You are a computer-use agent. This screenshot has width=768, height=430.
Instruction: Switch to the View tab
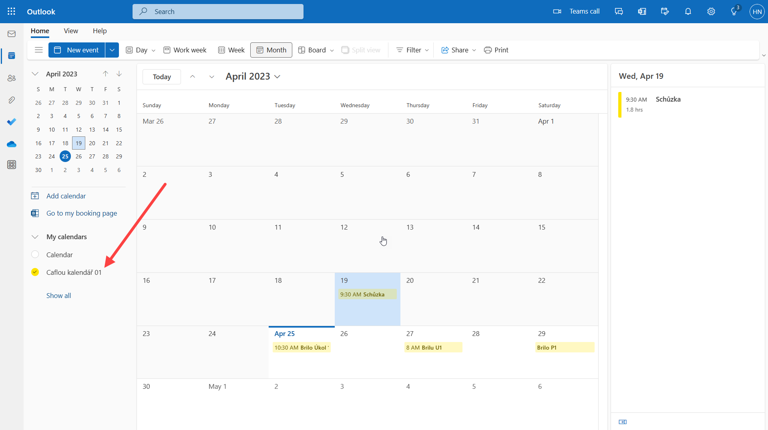coord(71,31)
